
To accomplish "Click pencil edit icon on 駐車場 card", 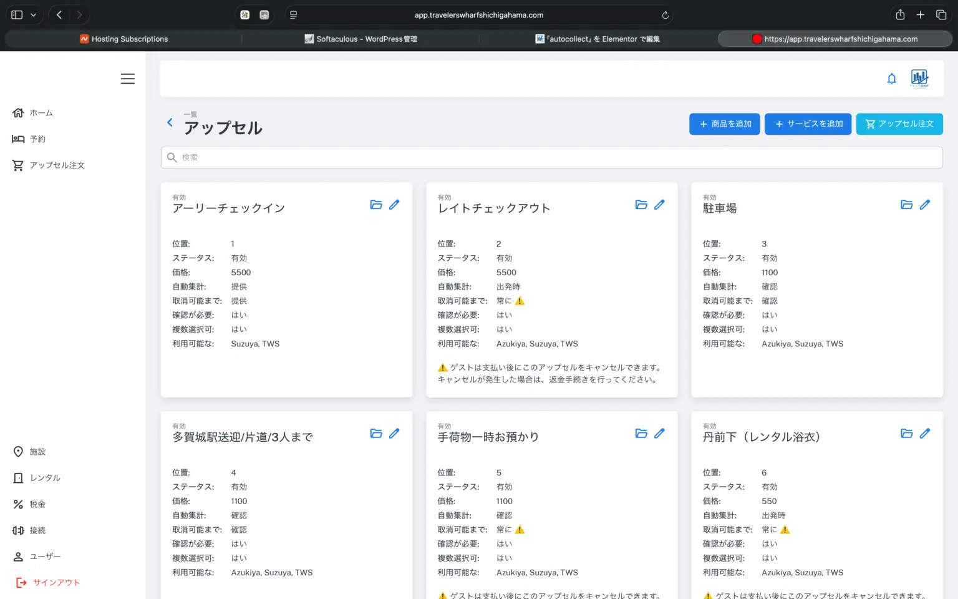I will pyautogui.click(x=924, y=205).
